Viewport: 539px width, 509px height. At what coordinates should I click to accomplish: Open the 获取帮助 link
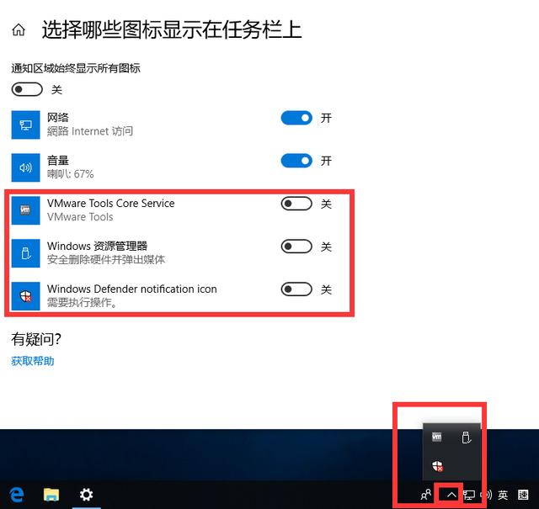pos(33,361)
